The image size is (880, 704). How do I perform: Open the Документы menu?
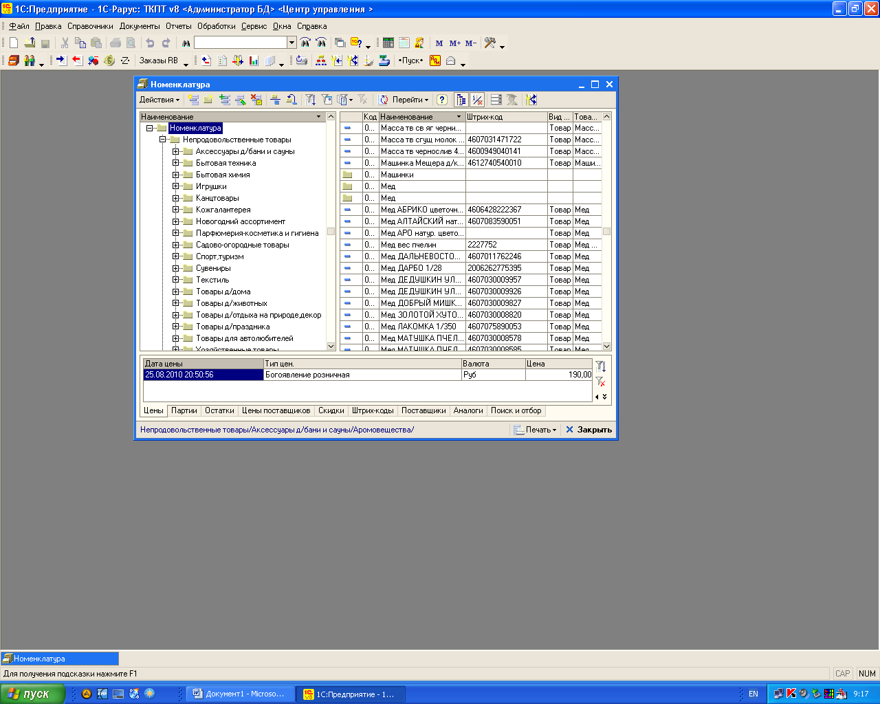(140, 26)
